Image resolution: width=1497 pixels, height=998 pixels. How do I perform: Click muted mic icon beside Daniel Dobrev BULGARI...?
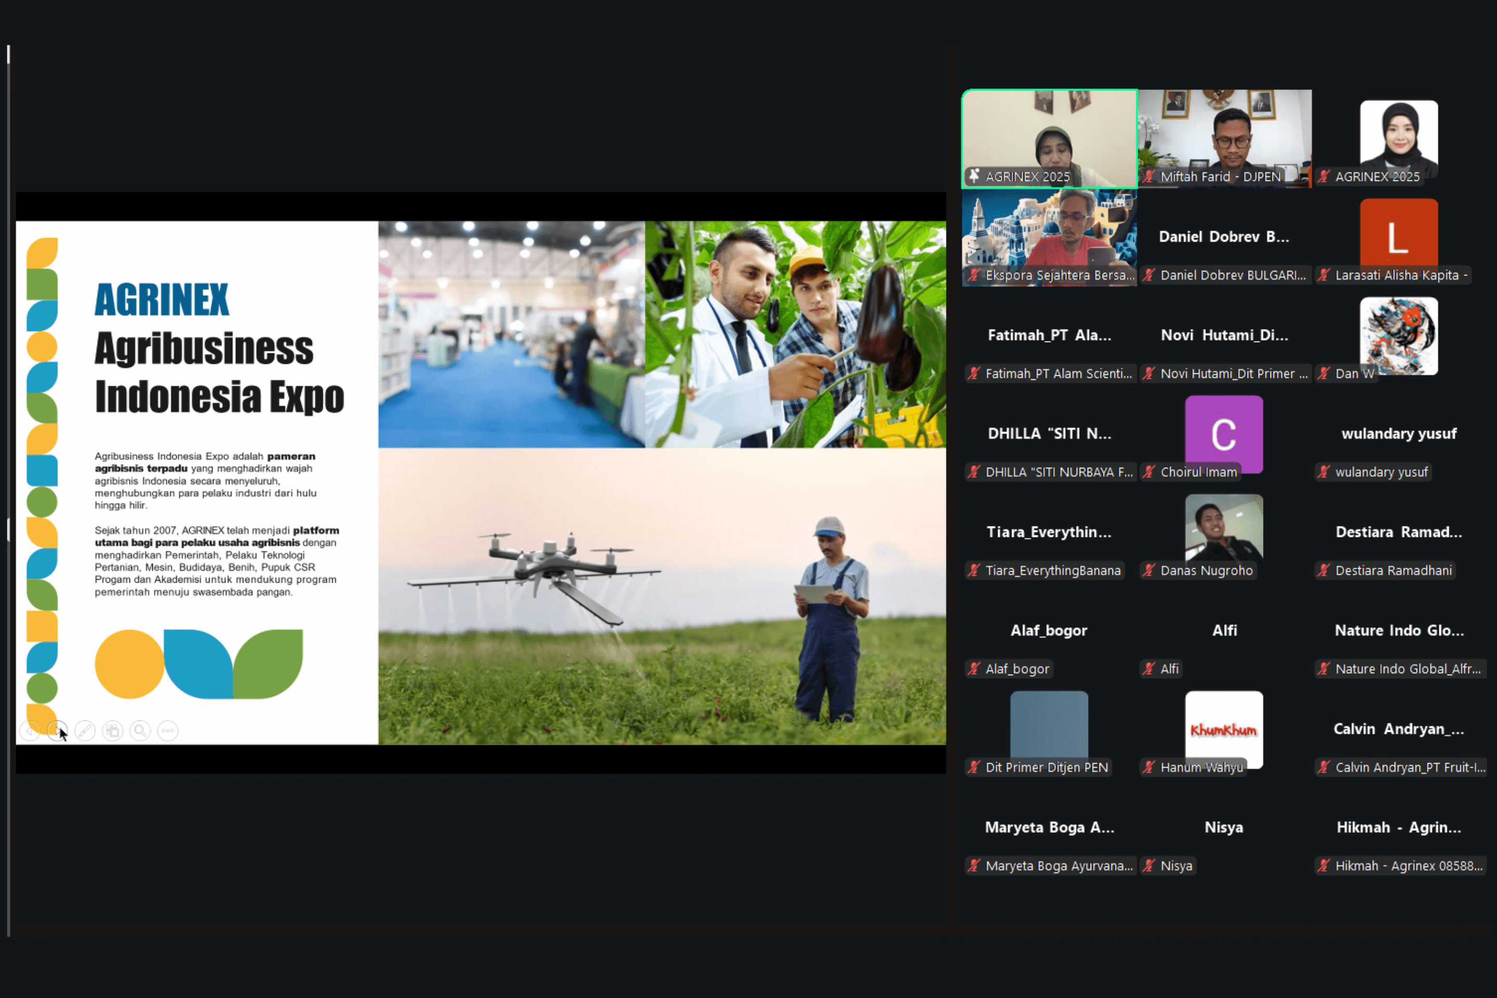(1149, 275)
